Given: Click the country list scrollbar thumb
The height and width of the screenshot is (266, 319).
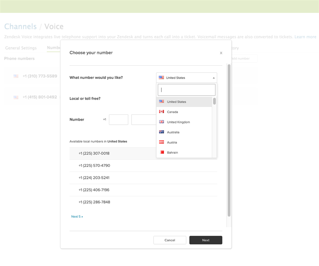Looking at the screenshot, I should click(x=215, y=101).
